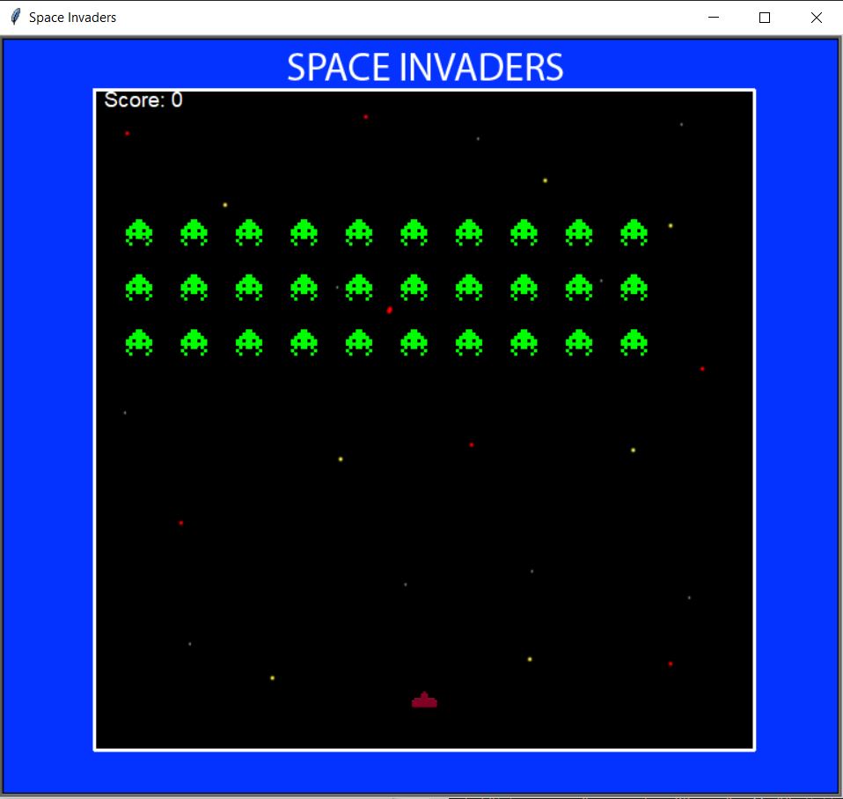Click the red bullet below the alien rows

pos(389,310)
